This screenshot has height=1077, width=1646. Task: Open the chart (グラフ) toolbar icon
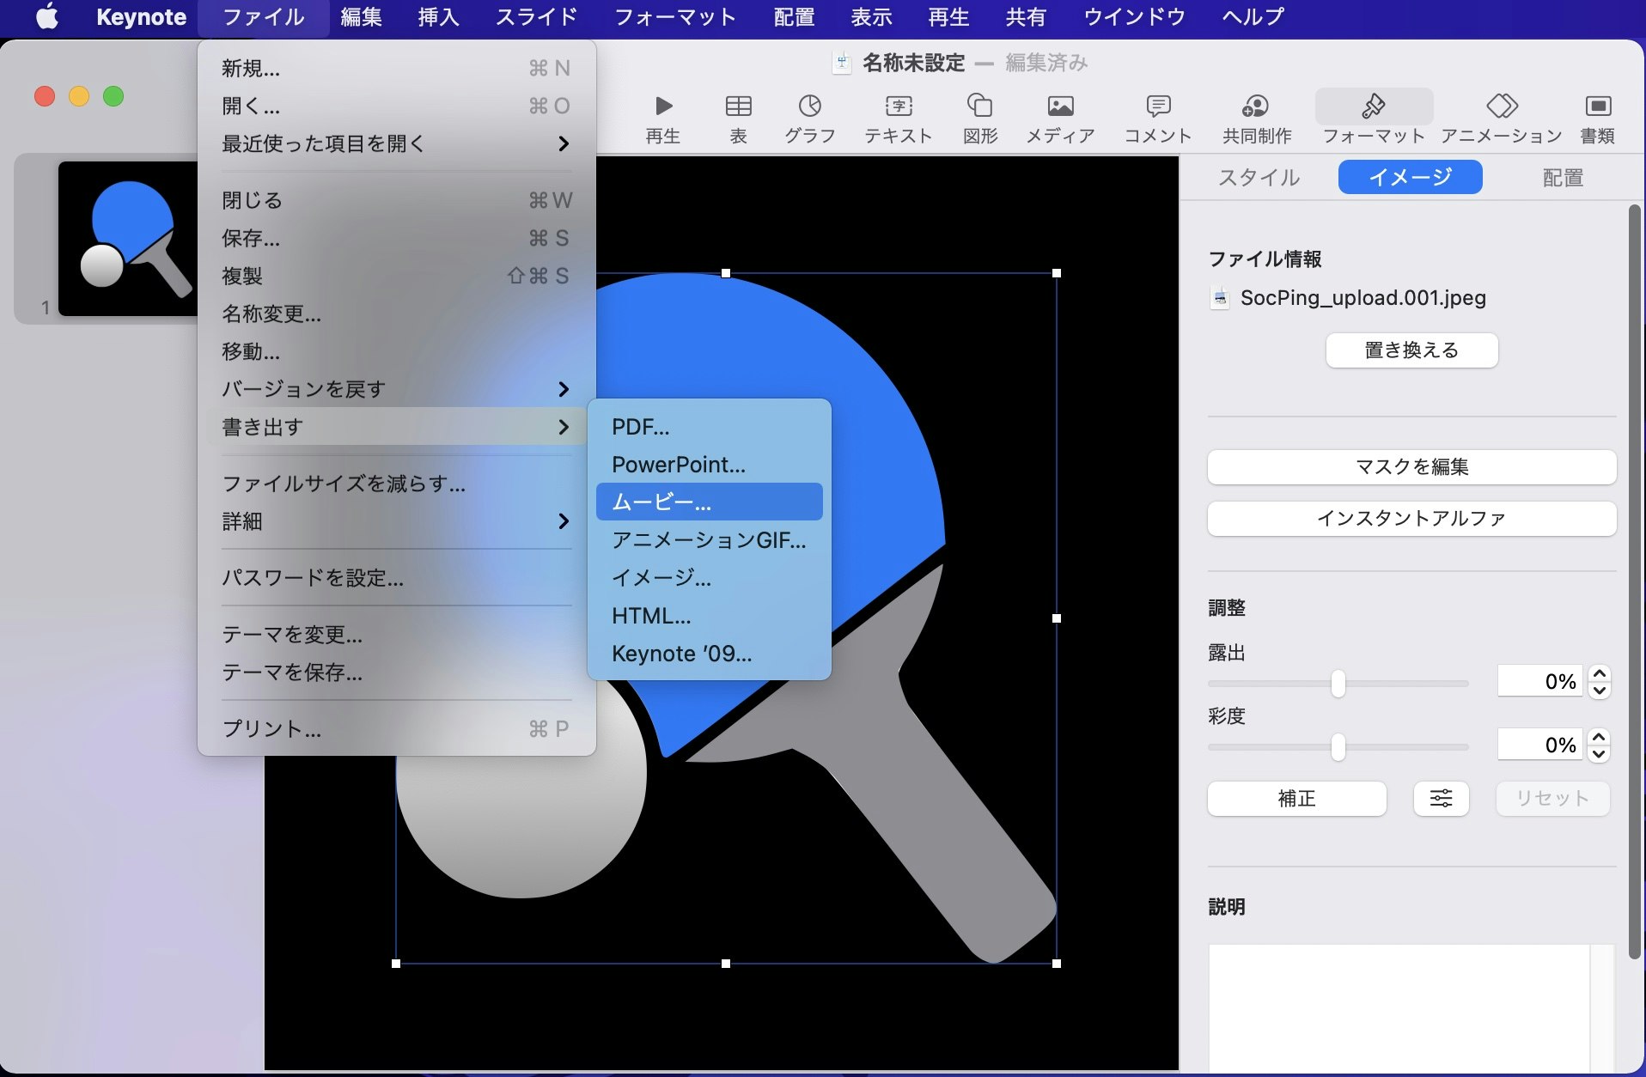(809, 106)
